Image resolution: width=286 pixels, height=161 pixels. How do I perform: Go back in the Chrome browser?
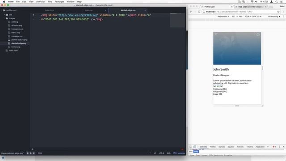point(191,12)
